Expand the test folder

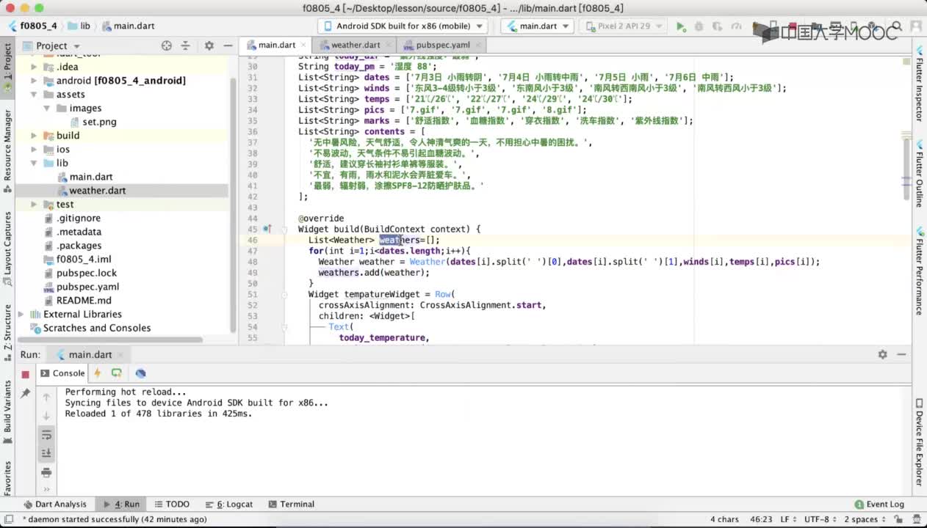[x=34, y=205]
